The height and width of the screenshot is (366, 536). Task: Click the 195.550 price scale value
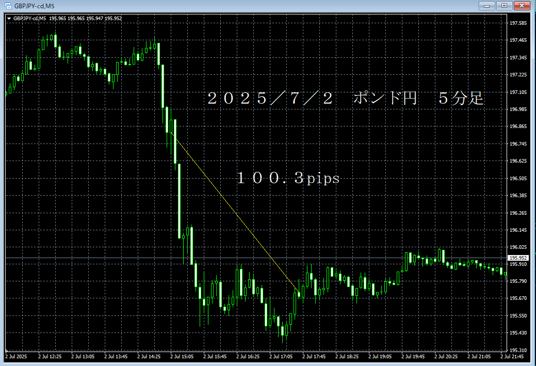click(518, 316)
